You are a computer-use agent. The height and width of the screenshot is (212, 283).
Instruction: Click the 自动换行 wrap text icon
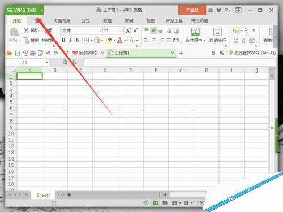coord(217,32)
